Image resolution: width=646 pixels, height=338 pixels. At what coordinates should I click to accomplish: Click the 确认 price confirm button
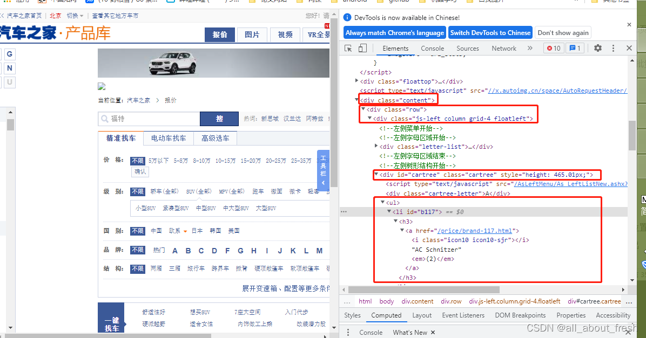coord(140,171)
